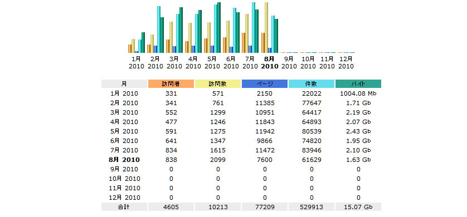Click バイト zero in 12月 2010 row

click(x=358, y=198)
